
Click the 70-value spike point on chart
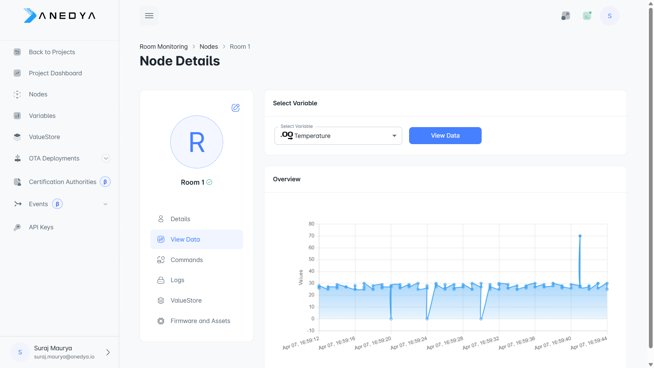pyautogui.click(x=580, y=236)
